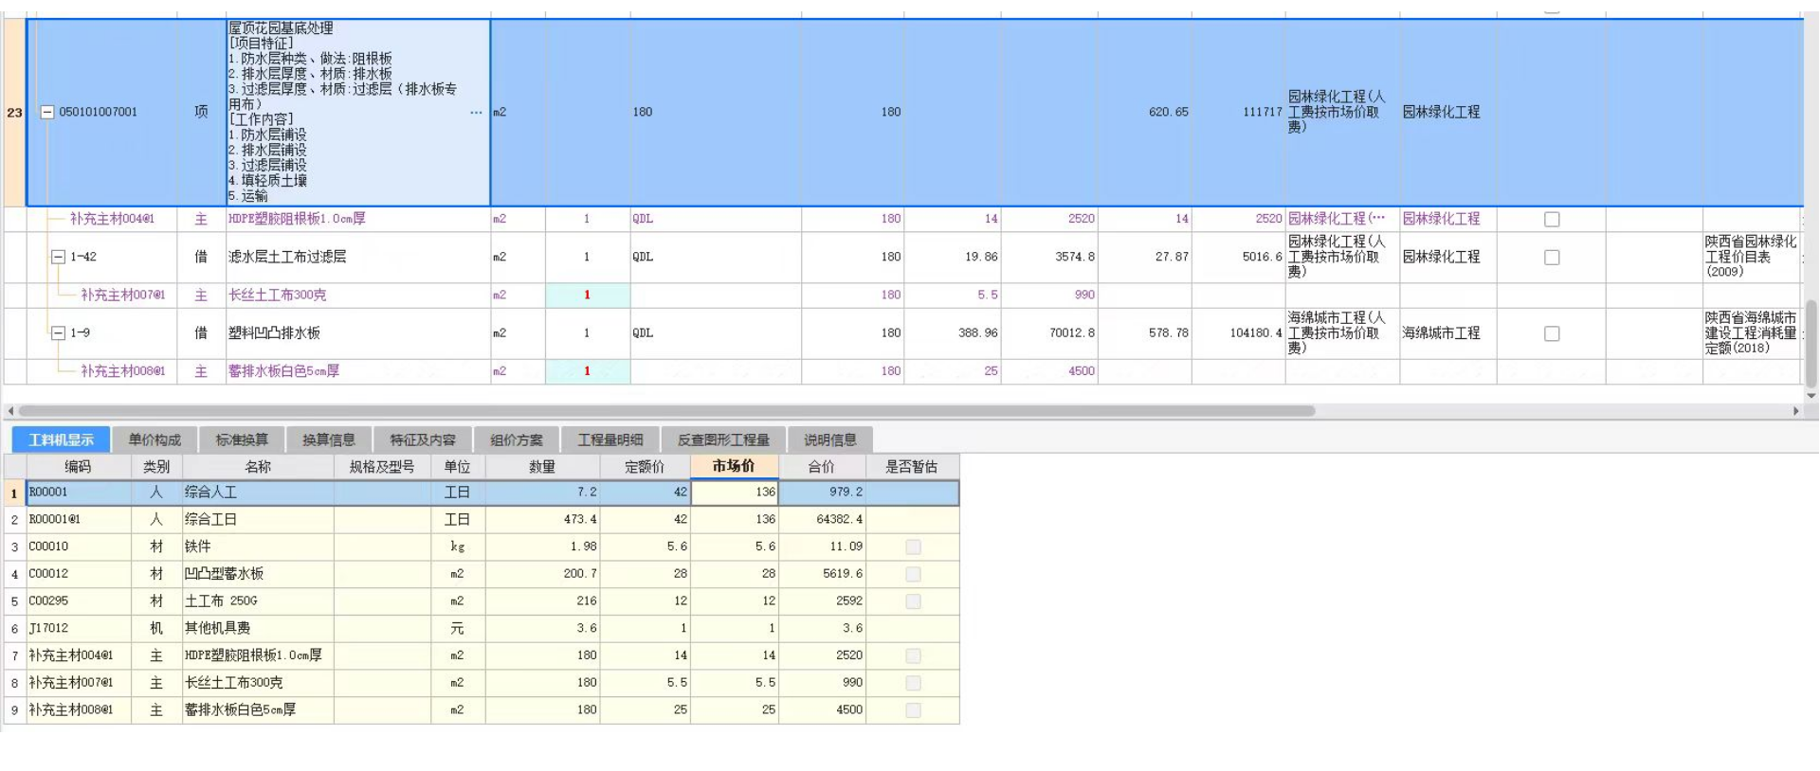Open the 组价方案 tab
1820x771 pixels.
pos(517,439)
